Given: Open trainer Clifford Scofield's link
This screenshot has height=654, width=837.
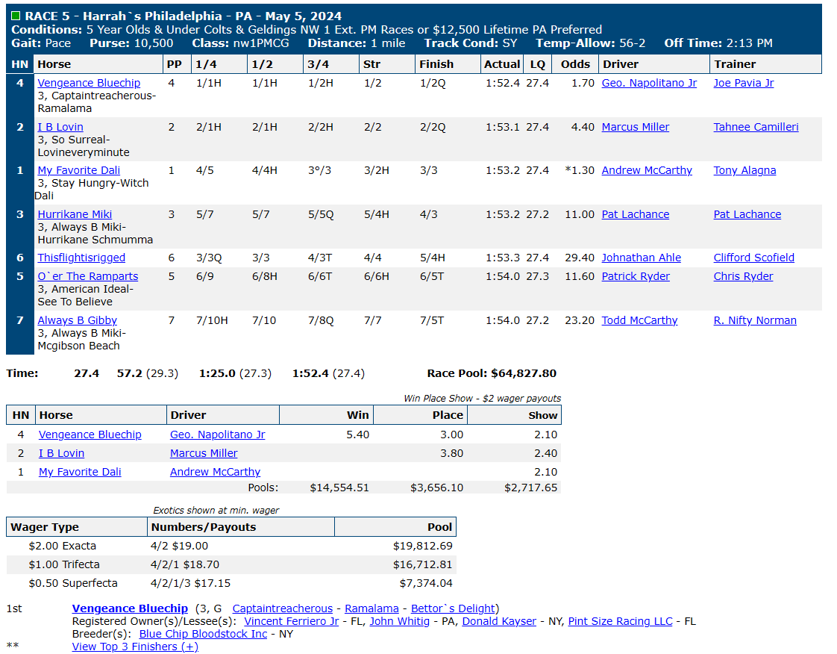Looking at the screenshot, I should pyautogui.click(x=753, y=258).
